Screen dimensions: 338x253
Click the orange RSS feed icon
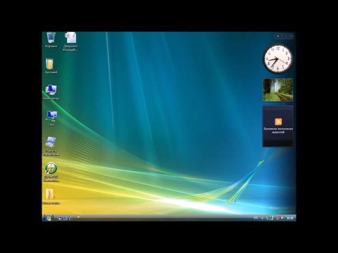tap(278, 122)
